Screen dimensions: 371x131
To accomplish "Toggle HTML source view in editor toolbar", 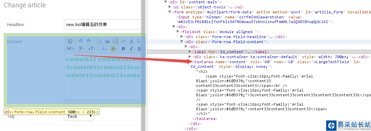I will pos(70,41).
